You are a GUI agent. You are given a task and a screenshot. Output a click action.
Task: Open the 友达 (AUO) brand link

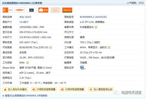[x=25, y=17]
